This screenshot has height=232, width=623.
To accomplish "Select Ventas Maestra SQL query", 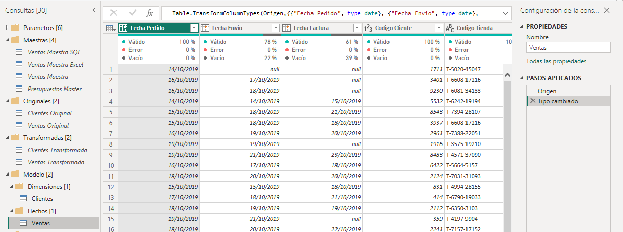I will tap(54, 52).
